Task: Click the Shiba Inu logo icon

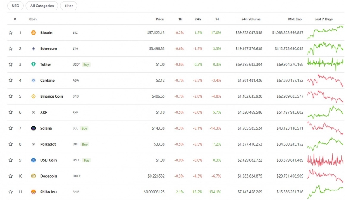Action: pyautogui.click(x=33, y=192)
